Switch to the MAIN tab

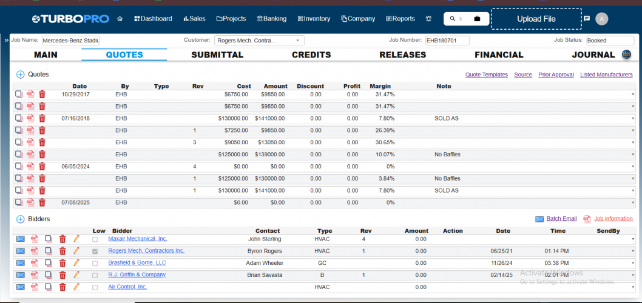coord(46,55)
